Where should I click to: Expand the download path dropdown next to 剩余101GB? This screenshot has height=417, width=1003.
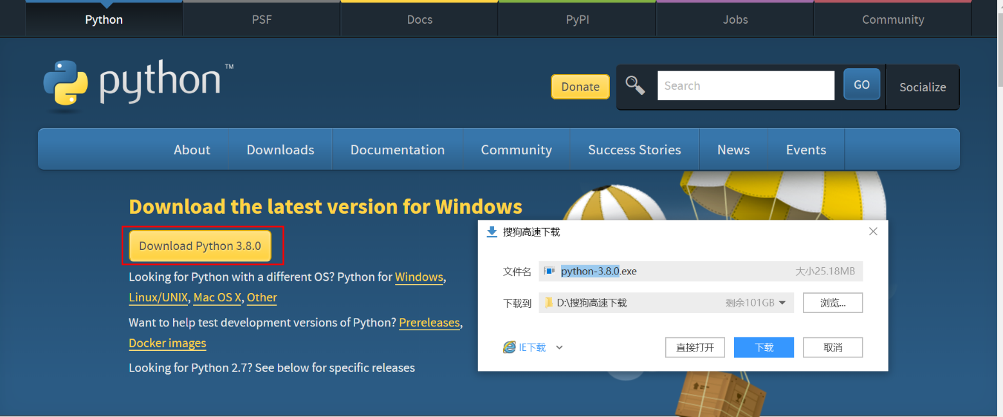(782, 303)
